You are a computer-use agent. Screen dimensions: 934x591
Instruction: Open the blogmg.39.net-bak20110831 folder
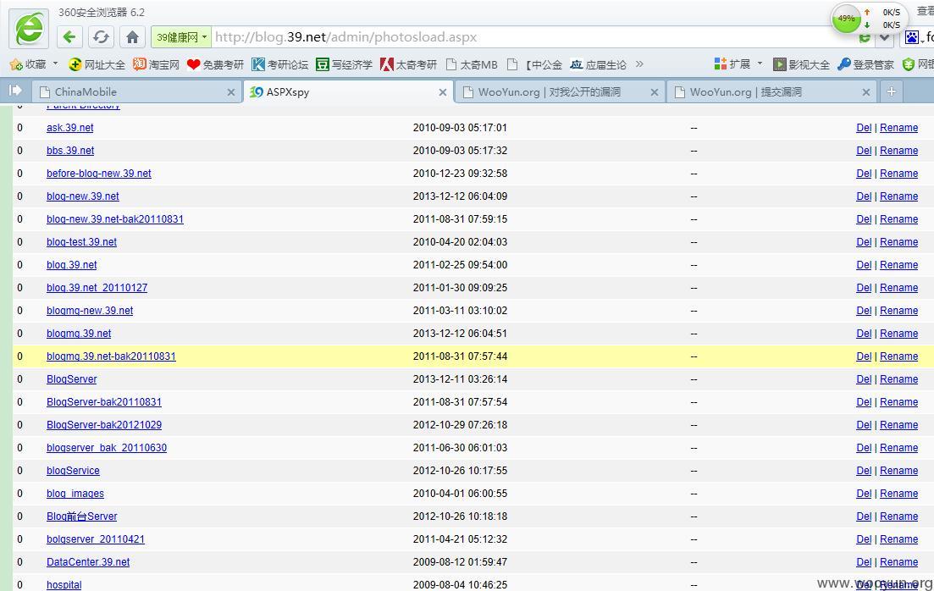pyautogui.click(x=112, y=356)
